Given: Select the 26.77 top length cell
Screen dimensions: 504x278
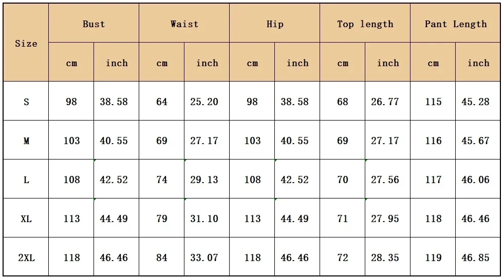Looking at the screenshot, I should tap(388, 101).
